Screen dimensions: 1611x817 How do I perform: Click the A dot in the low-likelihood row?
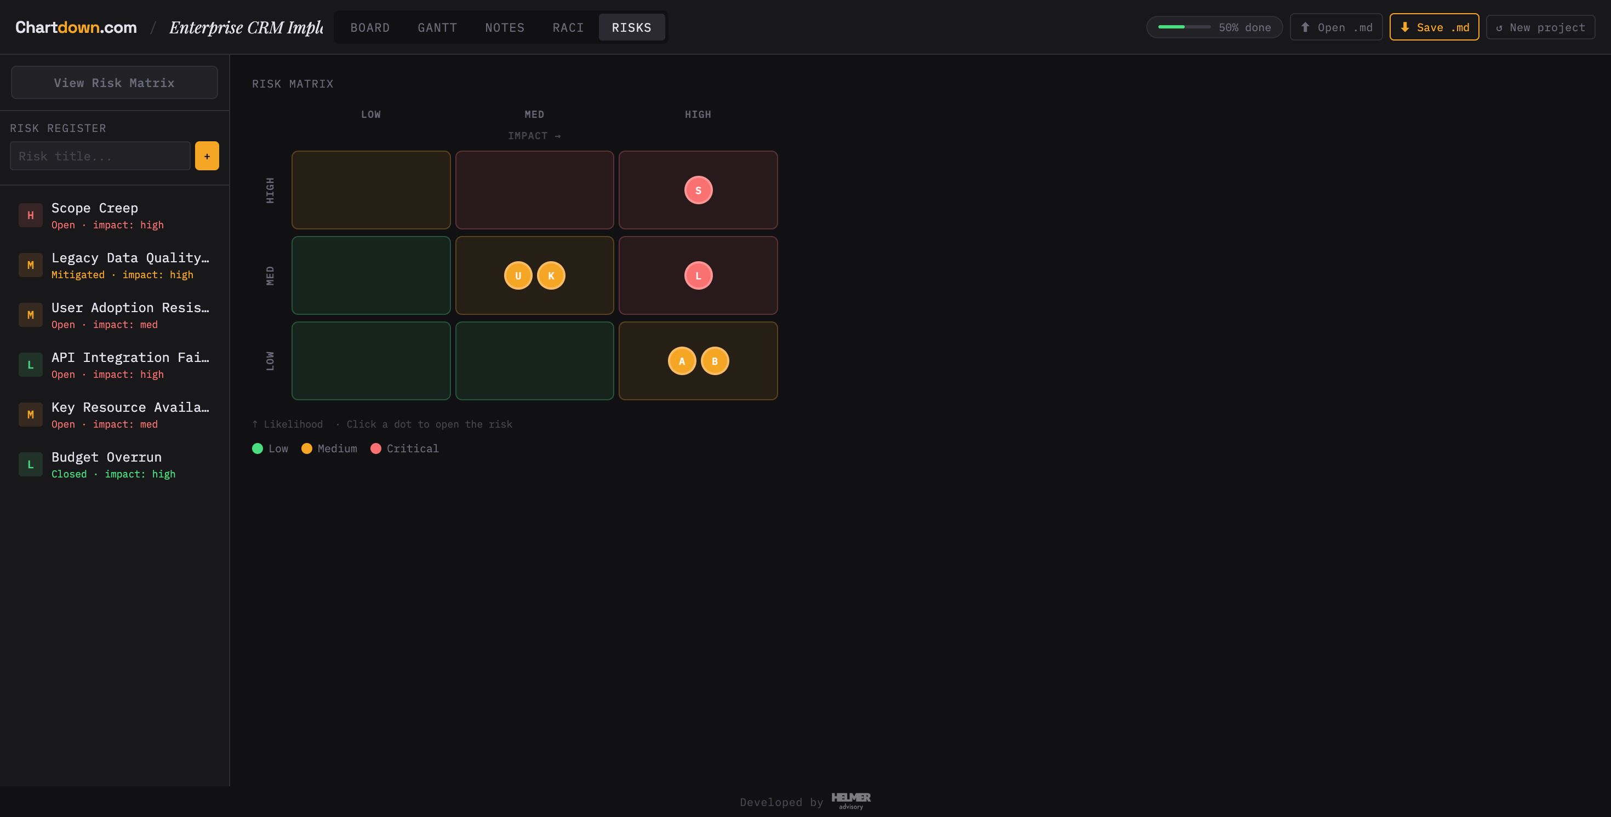tap(682, 361)
